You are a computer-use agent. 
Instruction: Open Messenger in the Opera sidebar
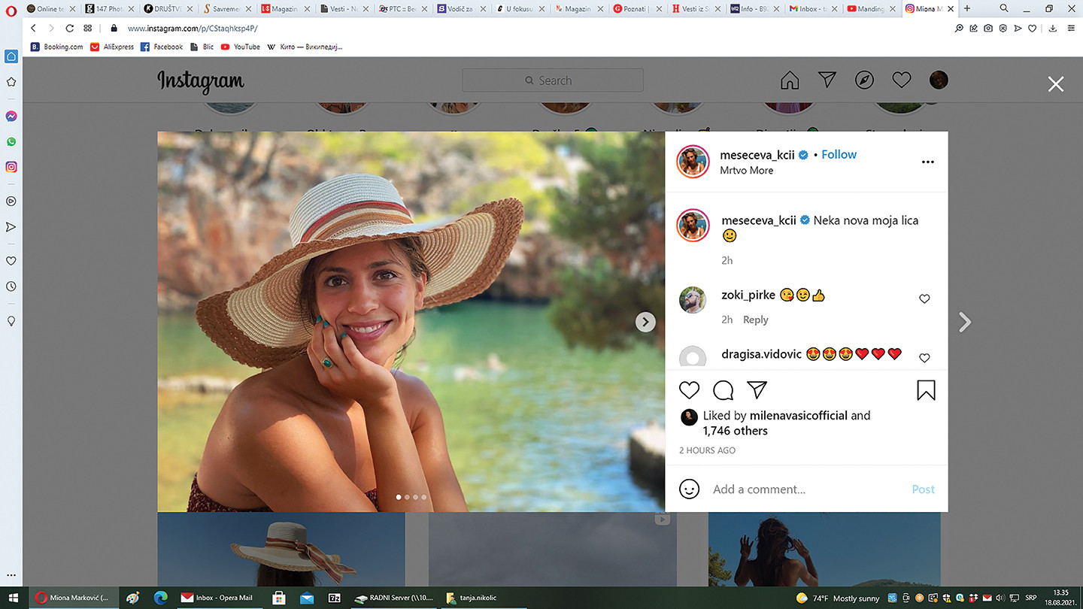[11, 117]
